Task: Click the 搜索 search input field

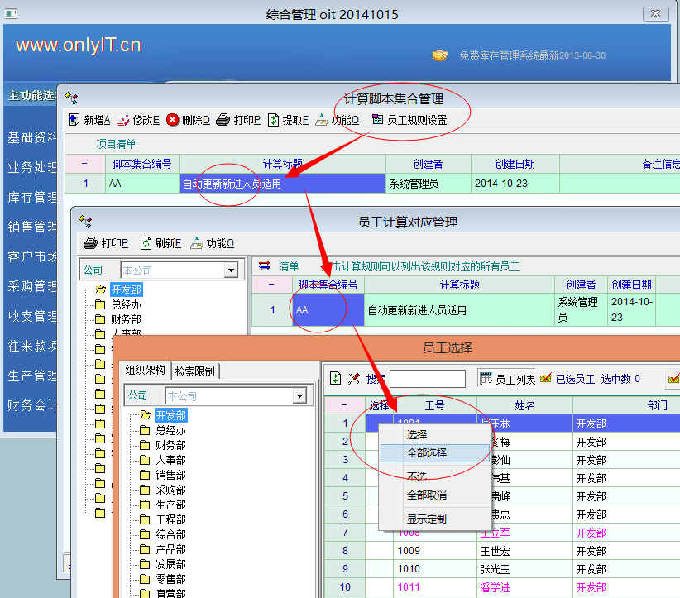Action: (x=427, y=379)
